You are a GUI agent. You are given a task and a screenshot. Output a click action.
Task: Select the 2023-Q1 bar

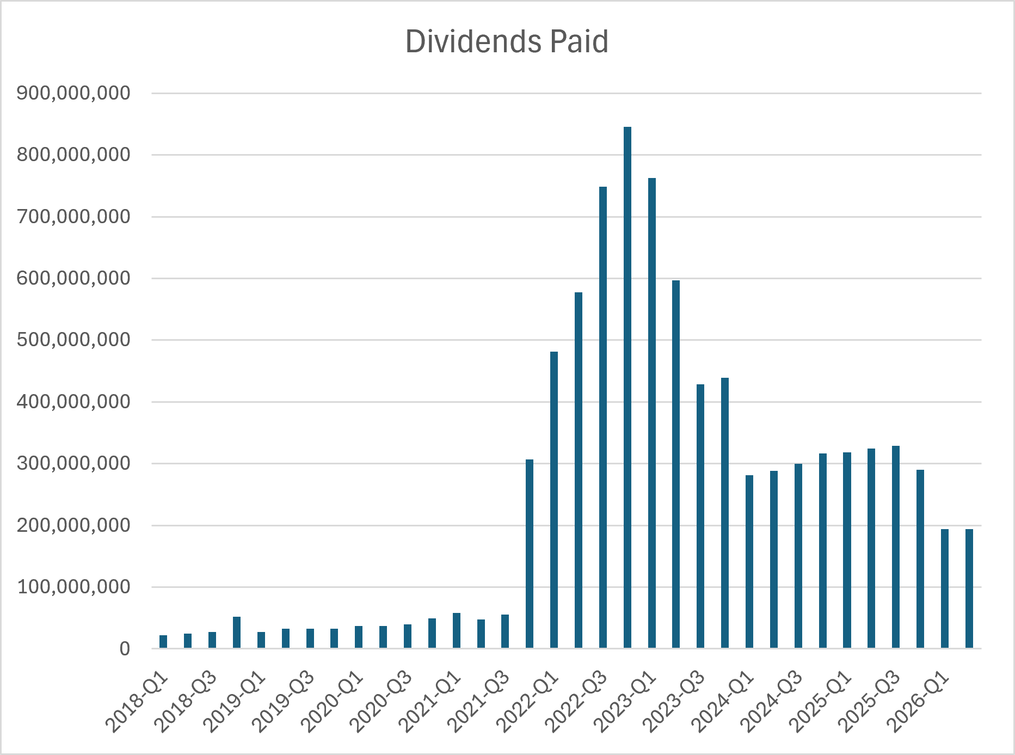(x=651, y=413)
